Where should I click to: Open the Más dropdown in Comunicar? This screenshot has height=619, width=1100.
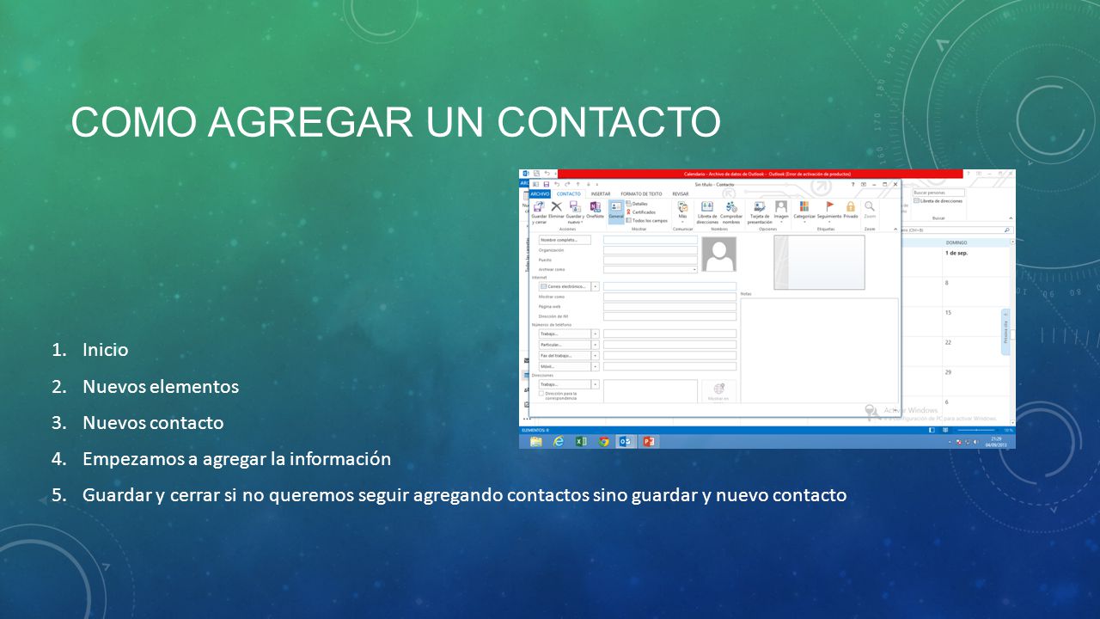point(682,211)
